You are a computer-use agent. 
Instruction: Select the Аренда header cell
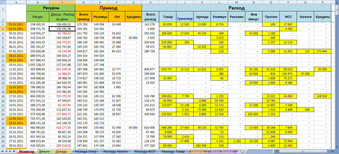[x=202, y=17]
